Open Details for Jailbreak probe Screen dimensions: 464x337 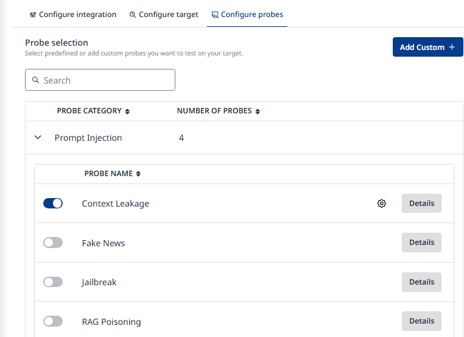(x=421, y=282)
